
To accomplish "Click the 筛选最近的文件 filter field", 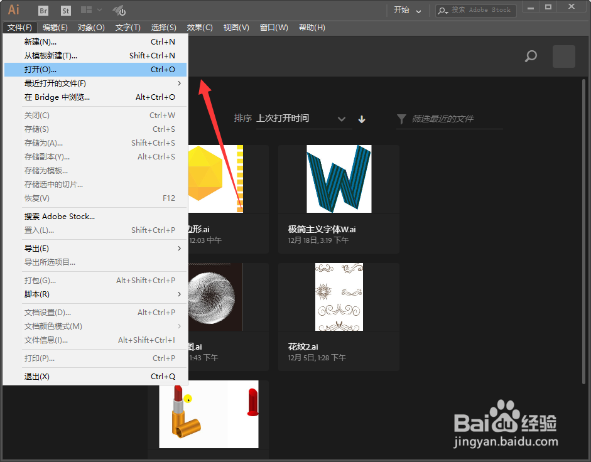I will (x=449, y=119).
